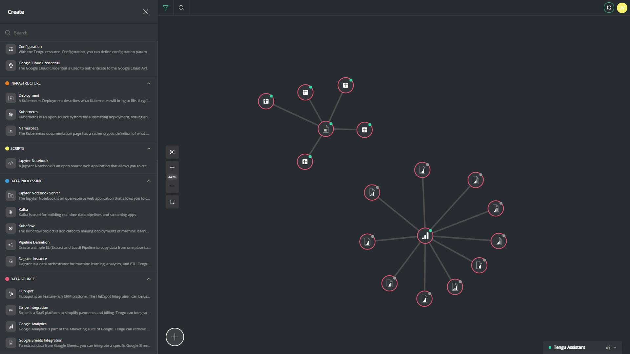This screenshot has width=630, height=354.
Task: Expand the Tengu Assistant panel chevron
Action: click(x=615, y=347)
